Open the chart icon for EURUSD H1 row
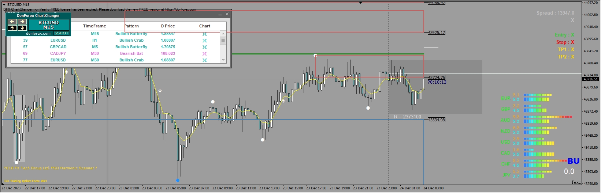The width and height of the screenshot is (601, 193). click(x=205, y=41)
